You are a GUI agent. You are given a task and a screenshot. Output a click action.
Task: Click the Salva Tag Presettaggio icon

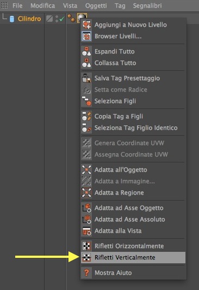(x=86, y=78)
